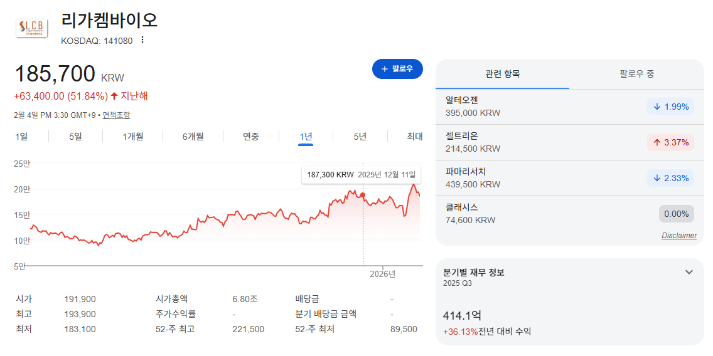Select the 1일 chart range tab
This screenshot has width=713, height=356.
click(21, 136)
